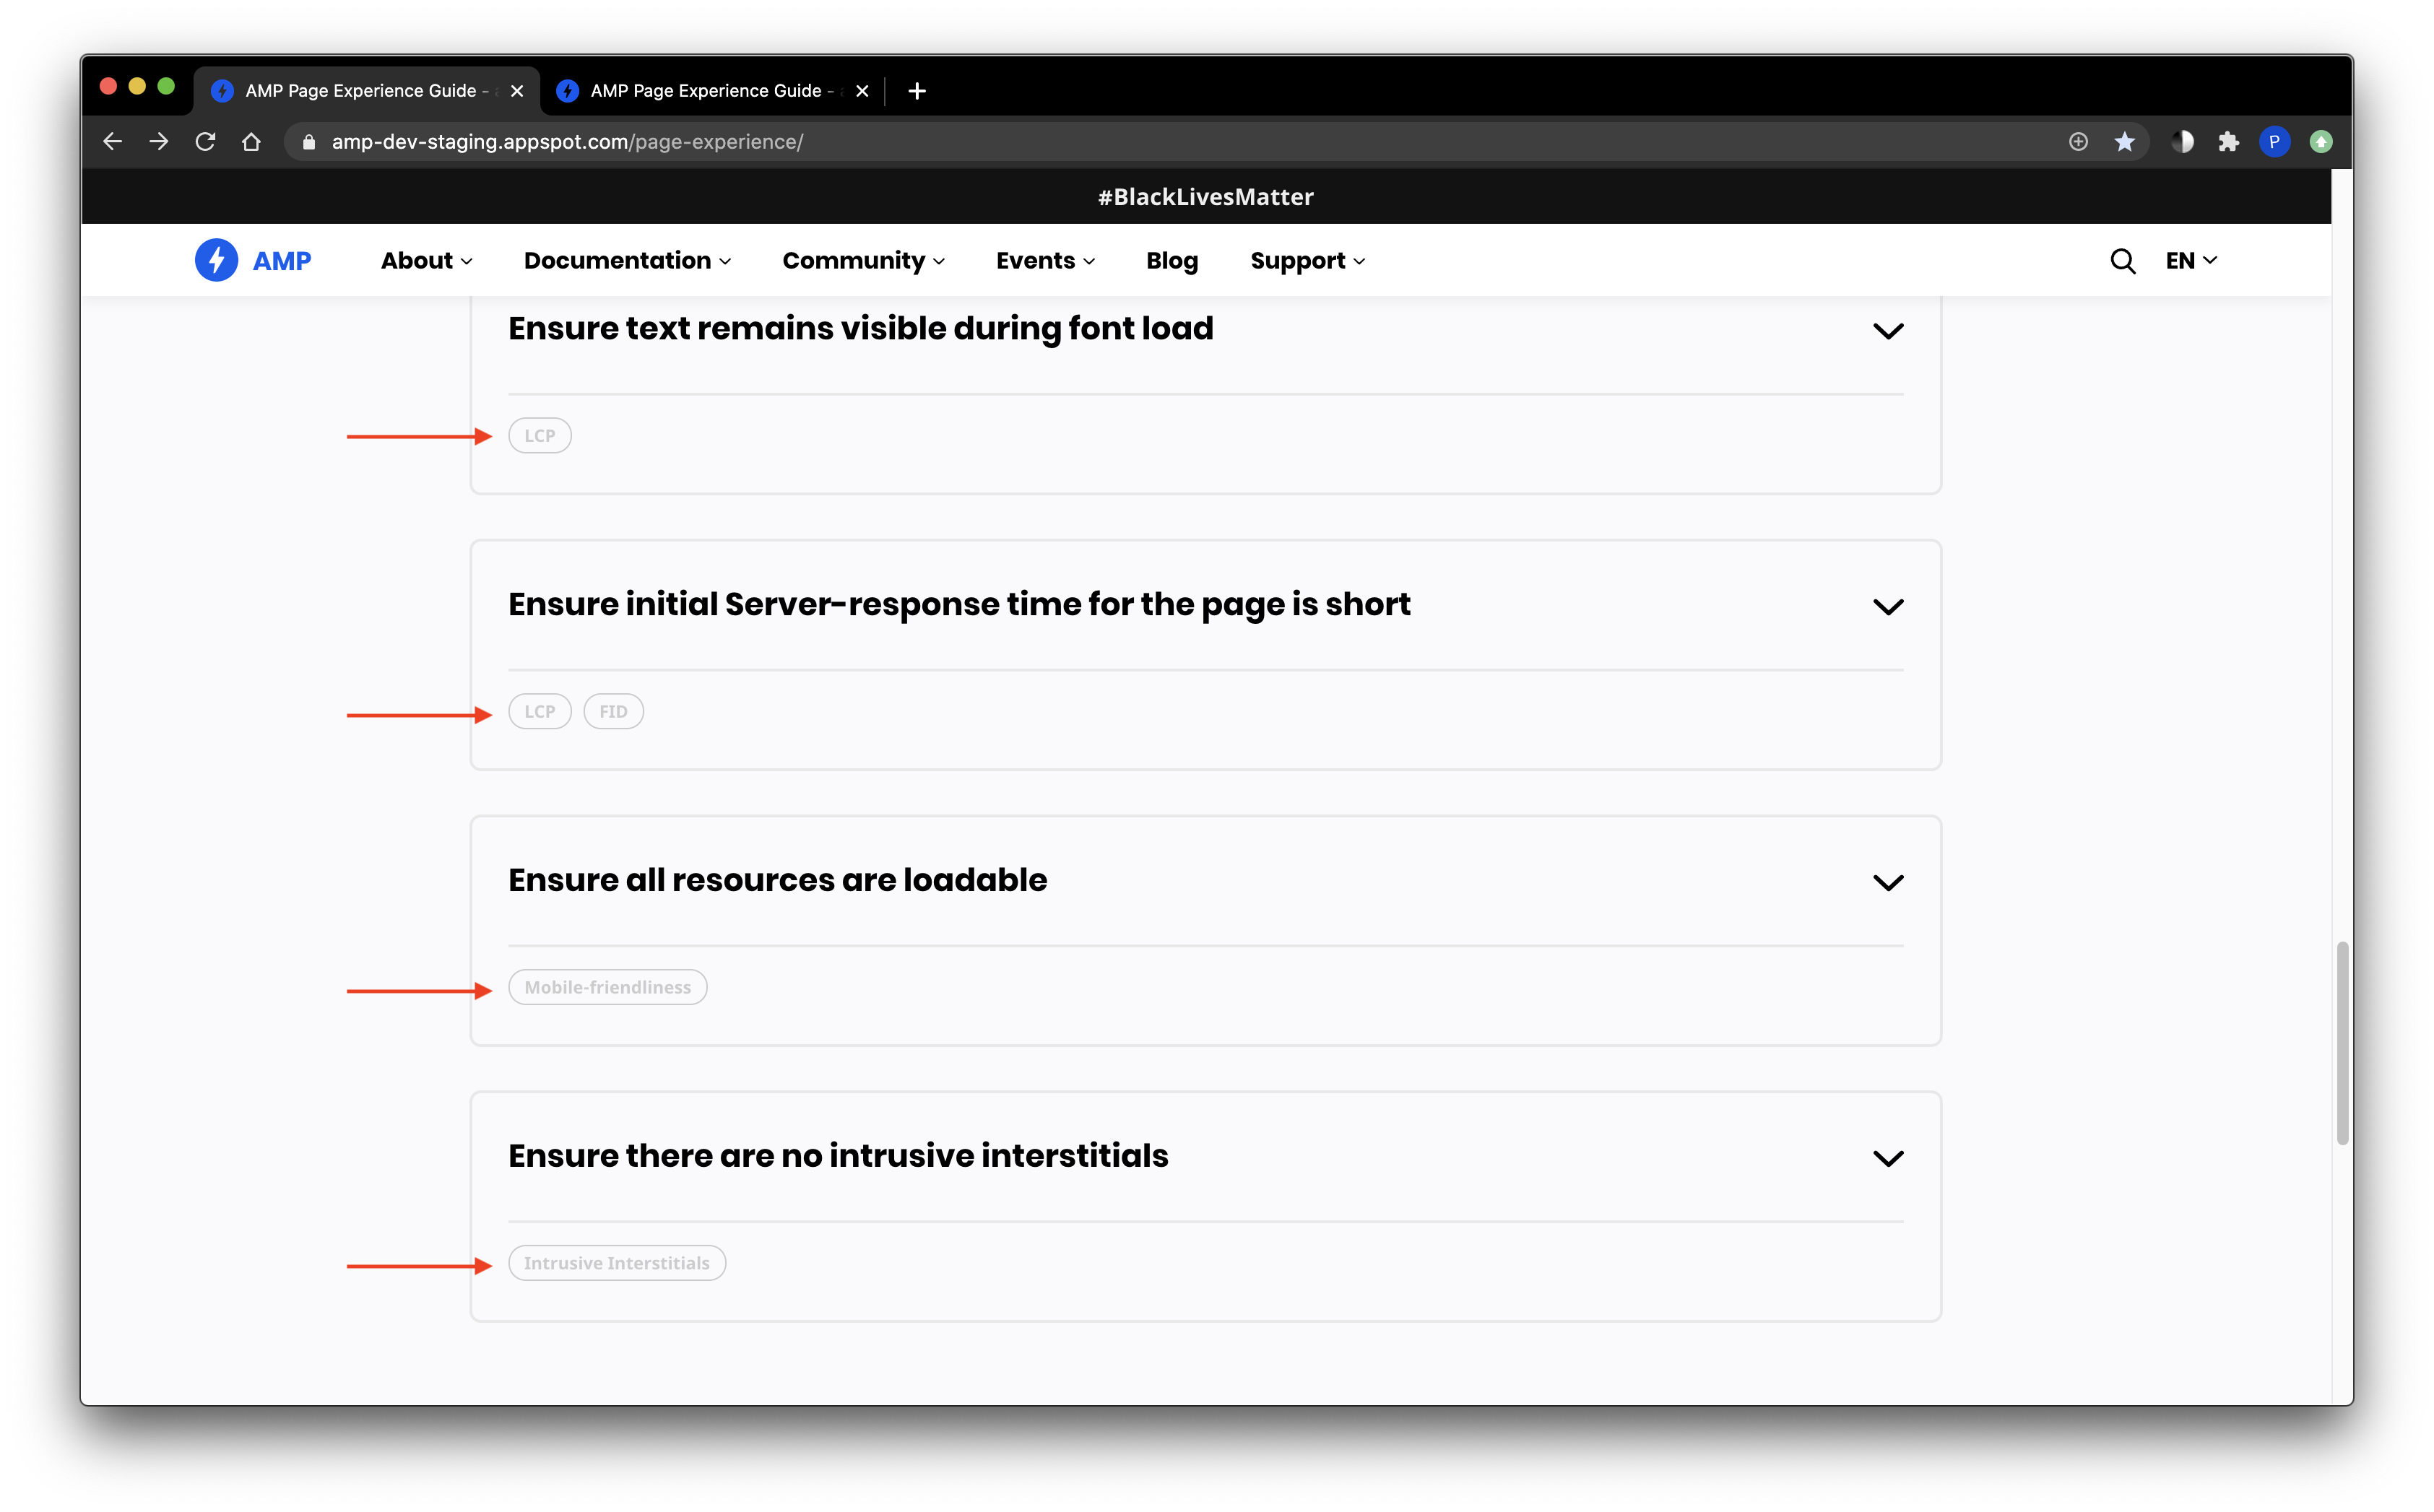Screen dimensions: 2434x1512
Task: Bookmark page with the star icon
Action: tap(2124, 142)
